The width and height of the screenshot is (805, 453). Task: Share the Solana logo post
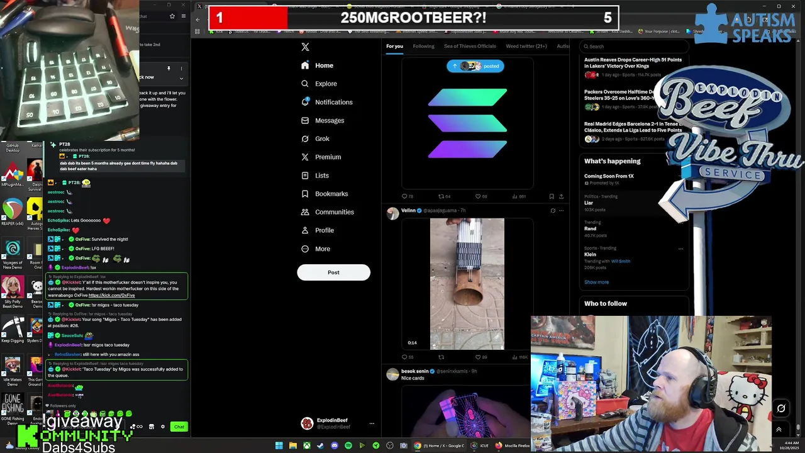click(x=561, y=196)
